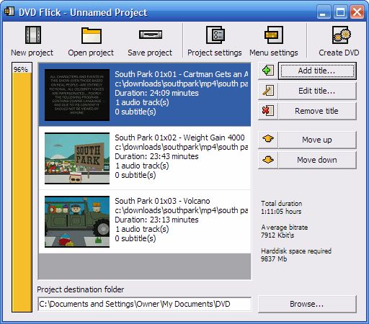Click the 96% percentage label
369x324 pixels.
click(21, 70)
